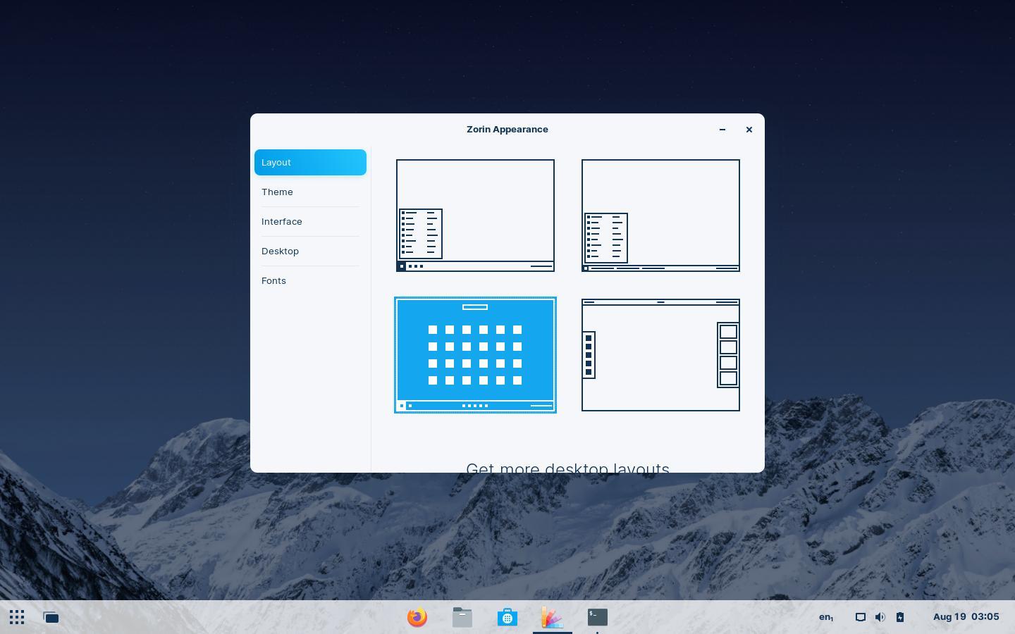Switch to the Theme section
The height and width of the screenshot is (634, 1015).
click(277, 192)
